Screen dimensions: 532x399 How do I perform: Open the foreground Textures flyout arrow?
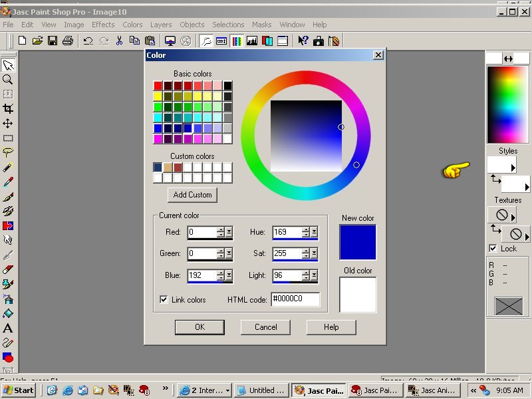tap(513, 218)
